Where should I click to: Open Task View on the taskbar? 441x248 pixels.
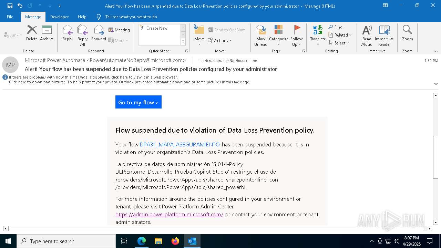point(124,241)
